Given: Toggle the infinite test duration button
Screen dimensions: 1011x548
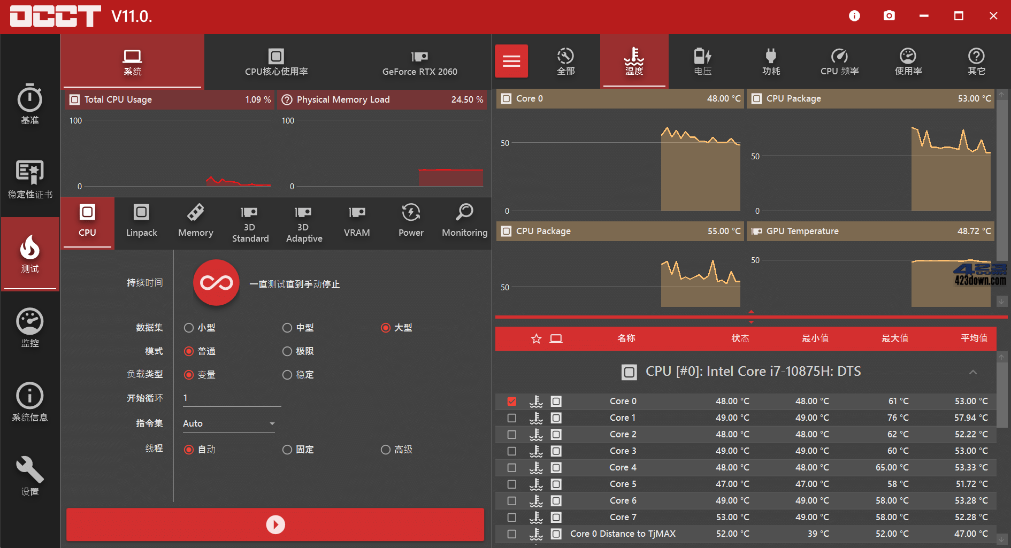Looking at the screenshot, I should [216, 283].
